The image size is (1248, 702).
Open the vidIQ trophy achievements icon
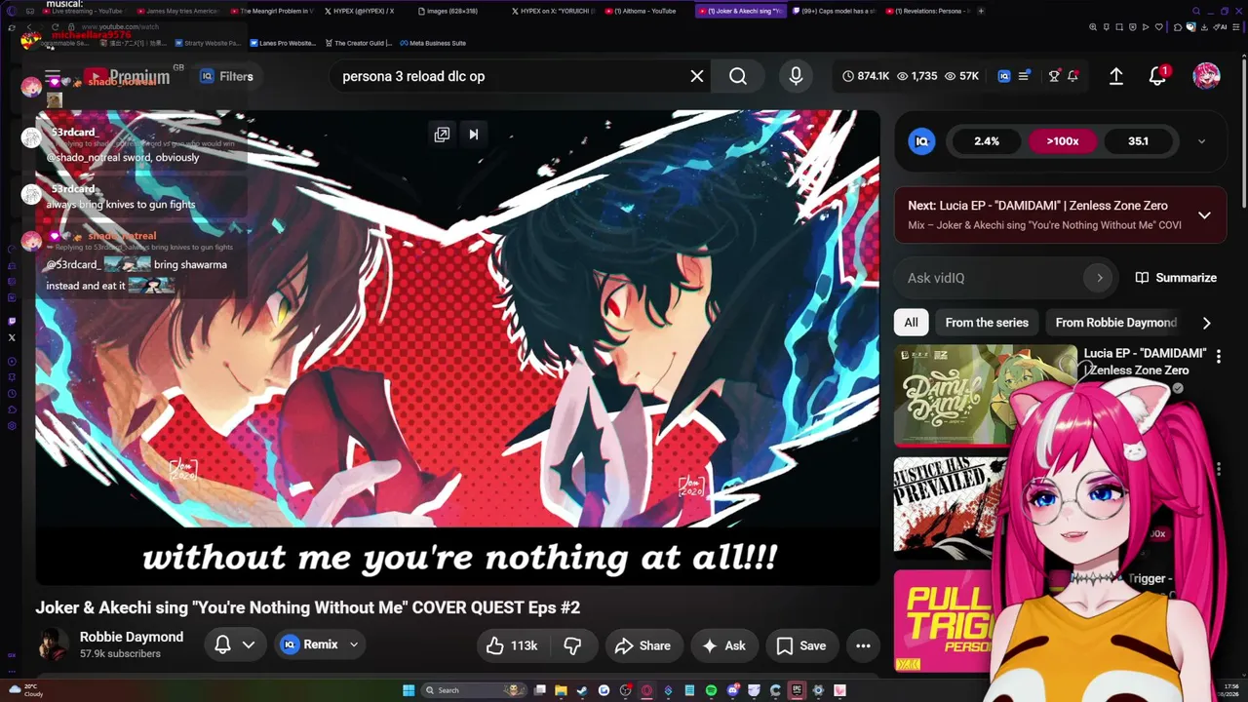[x=1054, y=76]
